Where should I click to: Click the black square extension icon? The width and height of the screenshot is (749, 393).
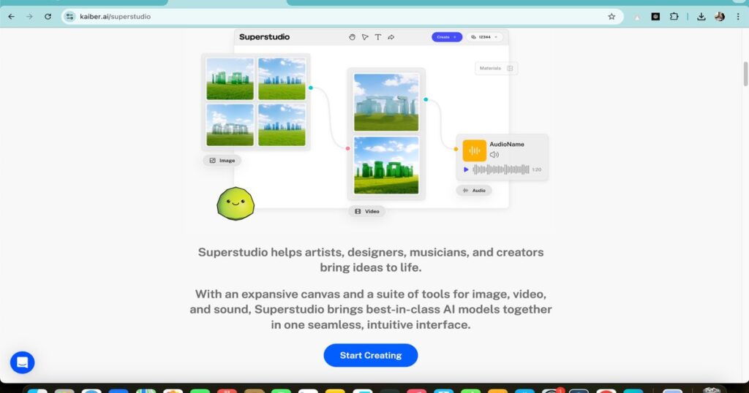point(655,17)
